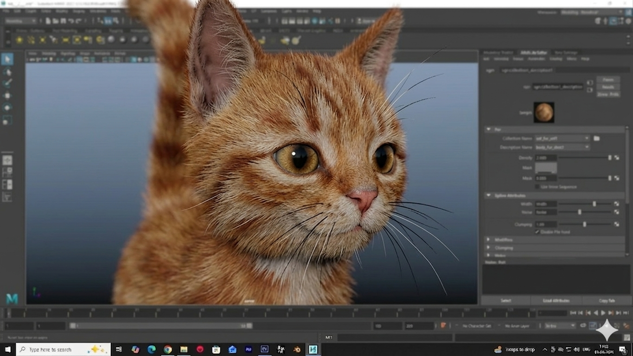Click the Paint Selection brush tool
Screen dimensions: 633x356
coord(7,83)
